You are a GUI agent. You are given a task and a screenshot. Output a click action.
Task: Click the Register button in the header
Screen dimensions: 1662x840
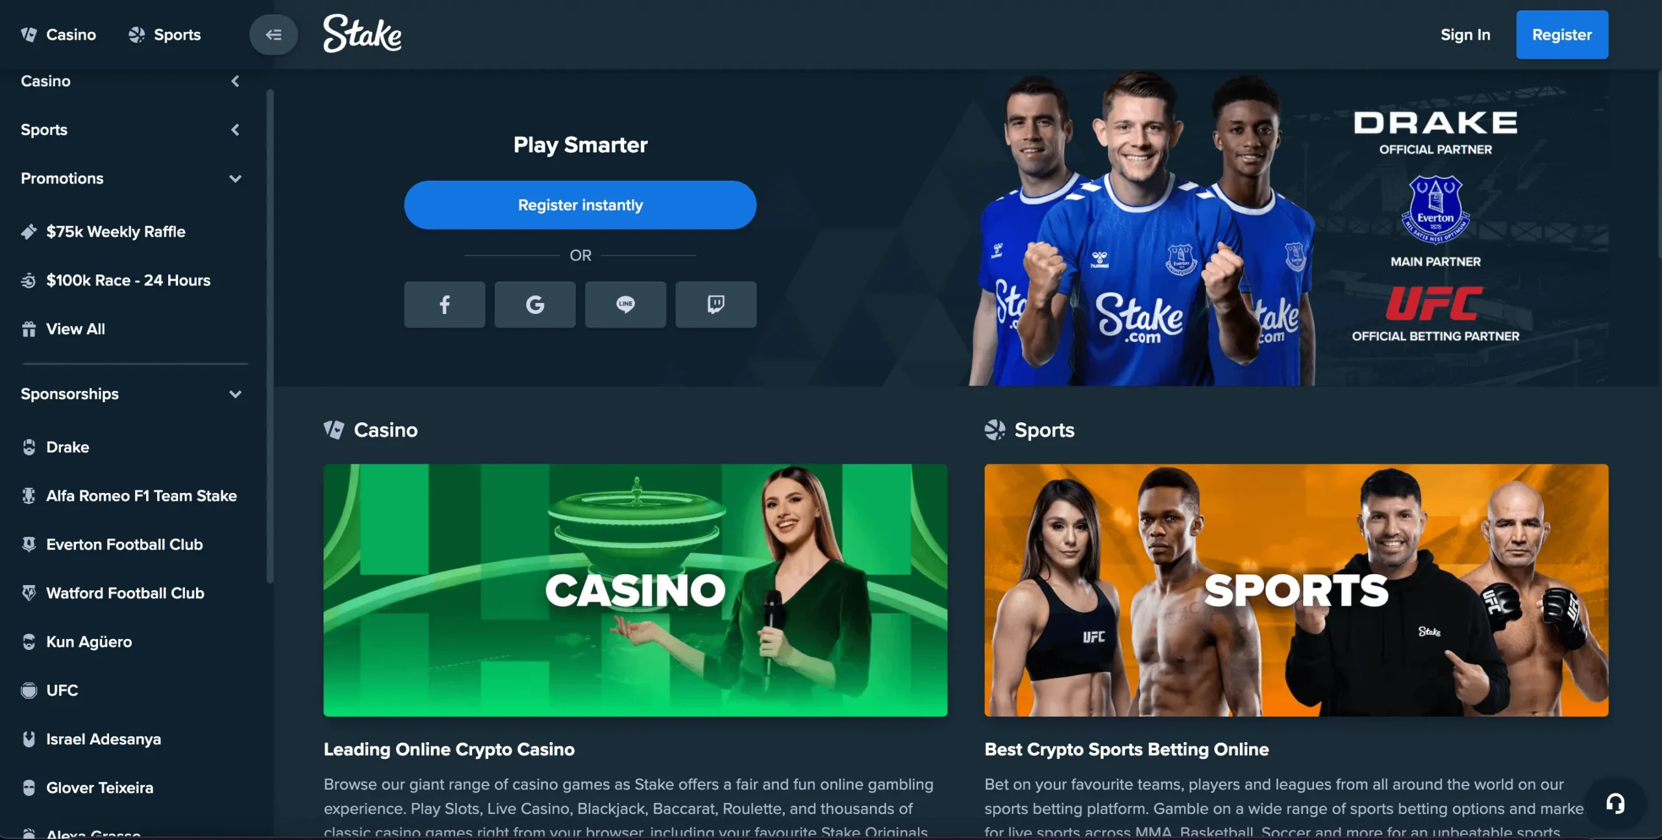1562,34
